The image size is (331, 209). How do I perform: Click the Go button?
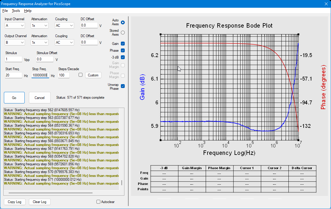tap(14, 98)
